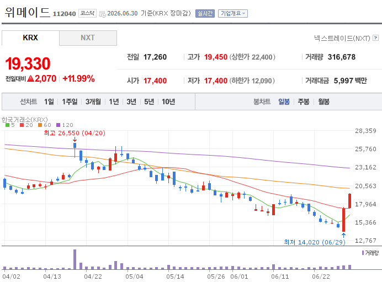Click the 전일 value 17,260

coord(155,57)
